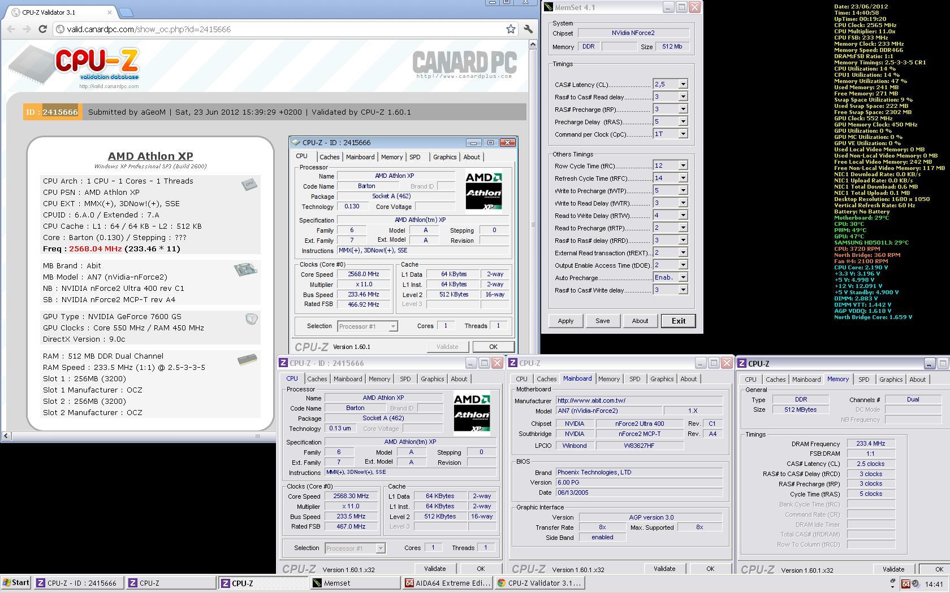Click Save in MemSet
Screen dimensions: 950x593
pos(602,321)
